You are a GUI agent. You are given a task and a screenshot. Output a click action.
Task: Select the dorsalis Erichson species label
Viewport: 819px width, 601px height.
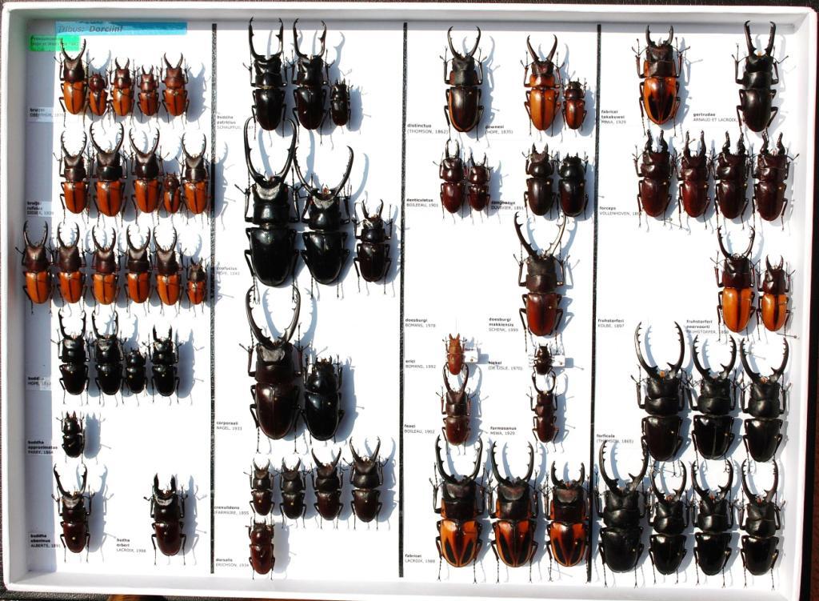pos(230,562)
